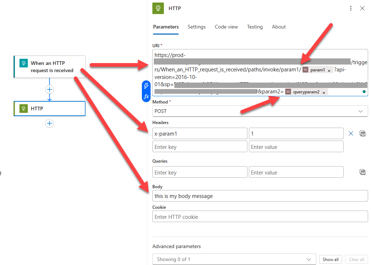Delete the x-param1 header row

point(351,133)
